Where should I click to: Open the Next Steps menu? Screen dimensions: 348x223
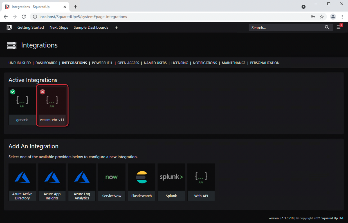(59, 27)
